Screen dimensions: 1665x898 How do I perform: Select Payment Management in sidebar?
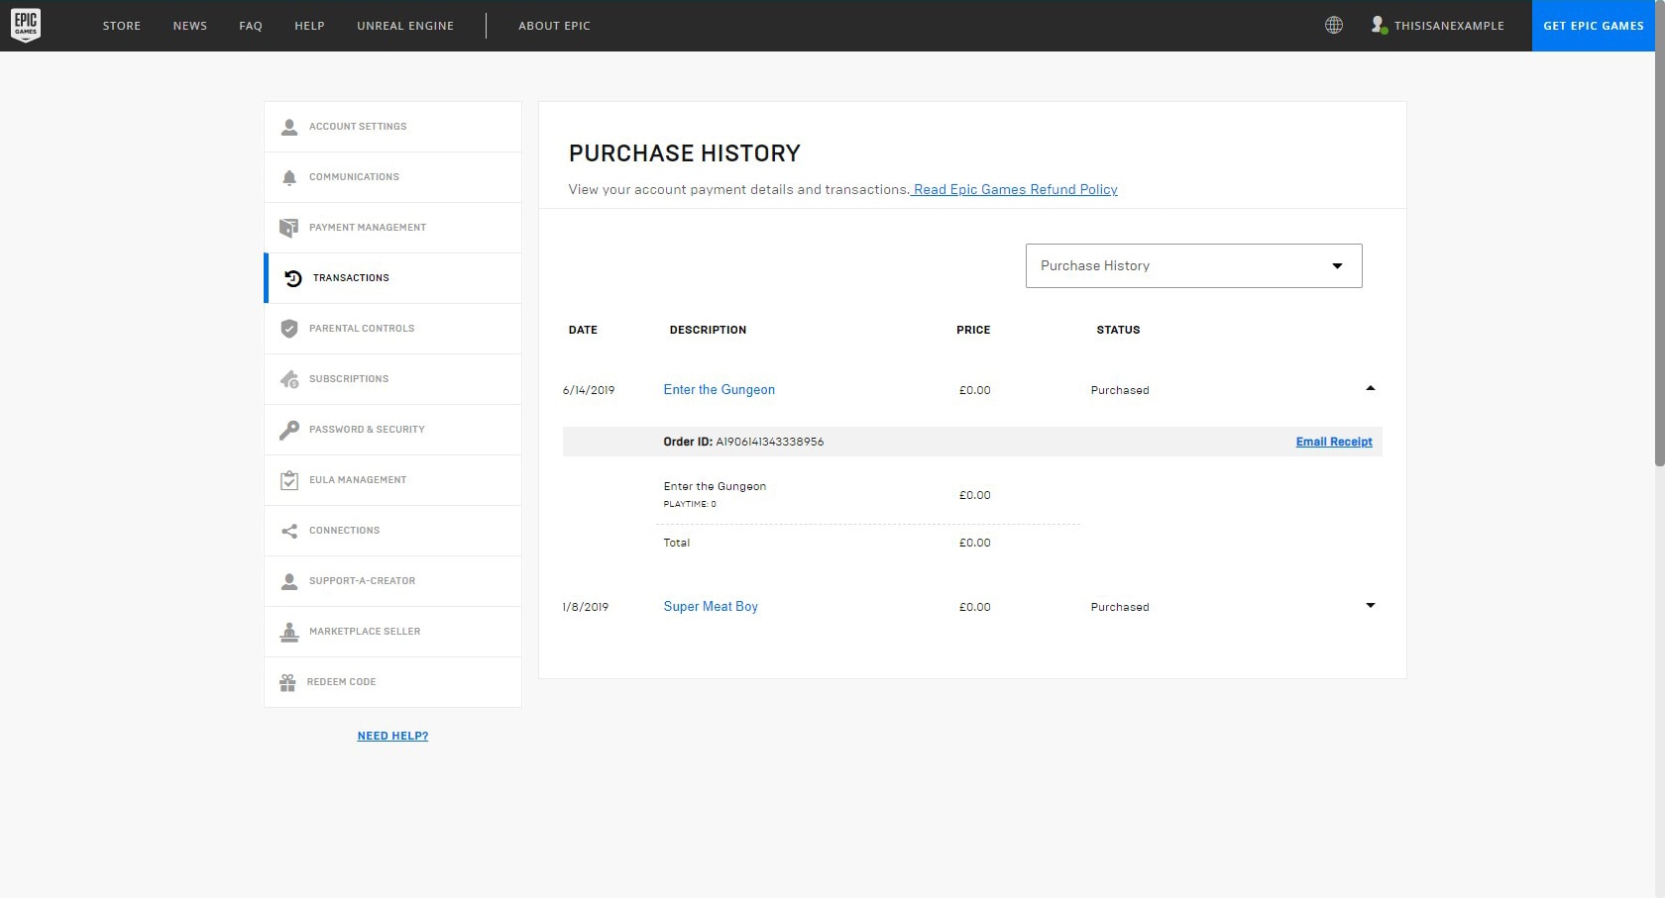coord(392,228)
